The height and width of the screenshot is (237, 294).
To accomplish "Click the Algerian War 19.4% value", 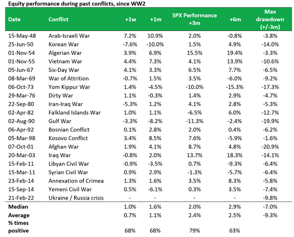I will click(x=235, y=53).
